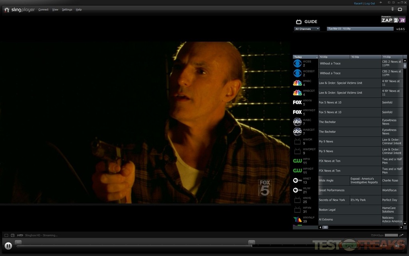The height and width of the screenshot is (256, 409).
Task: Click the Zap2it logo
Action: click(393, 20)
